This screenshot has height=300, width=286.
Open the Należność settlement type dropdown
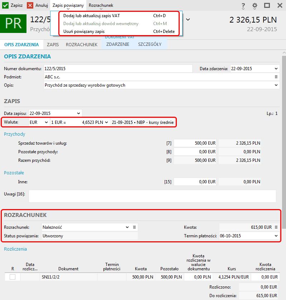coord(127,227)
